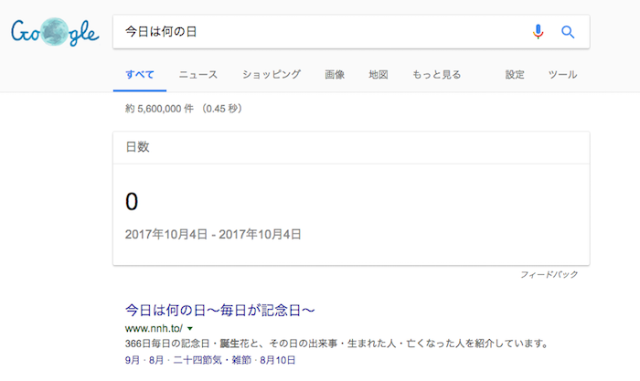Click the www.nnh.to/ green URL
The image size is (640, 381).
(x=153, y=328)
